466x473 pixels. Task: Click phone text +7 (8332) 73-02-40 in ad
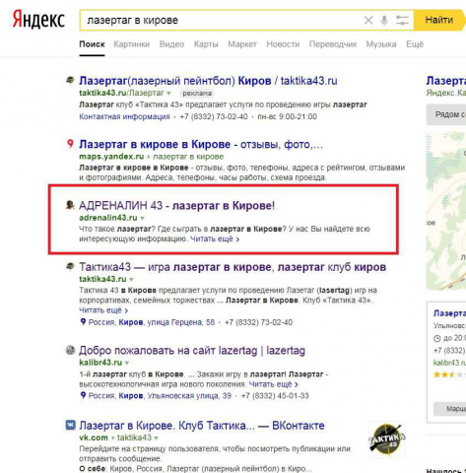coord(214,116)
